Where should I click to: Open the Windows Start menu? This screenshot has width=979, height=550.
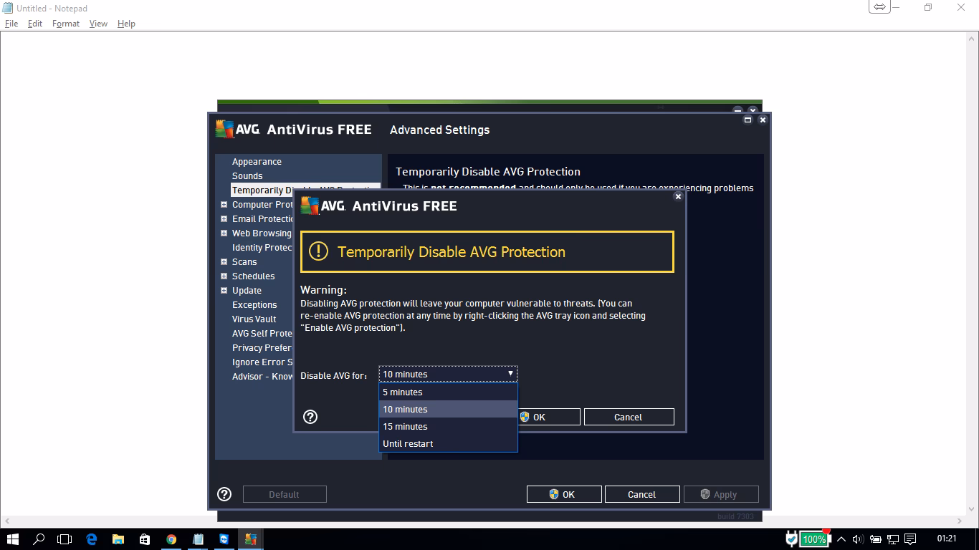coord(13,539)
